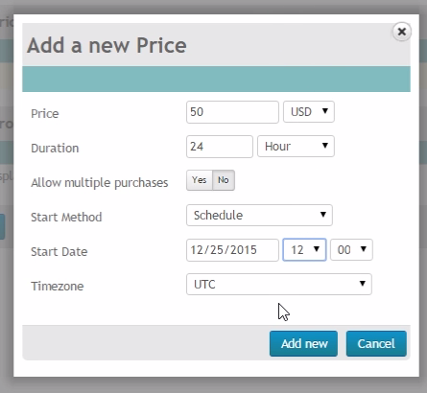The image size is (427, 393).
Task: Click the Duration field label
Action: click(55, 149)
